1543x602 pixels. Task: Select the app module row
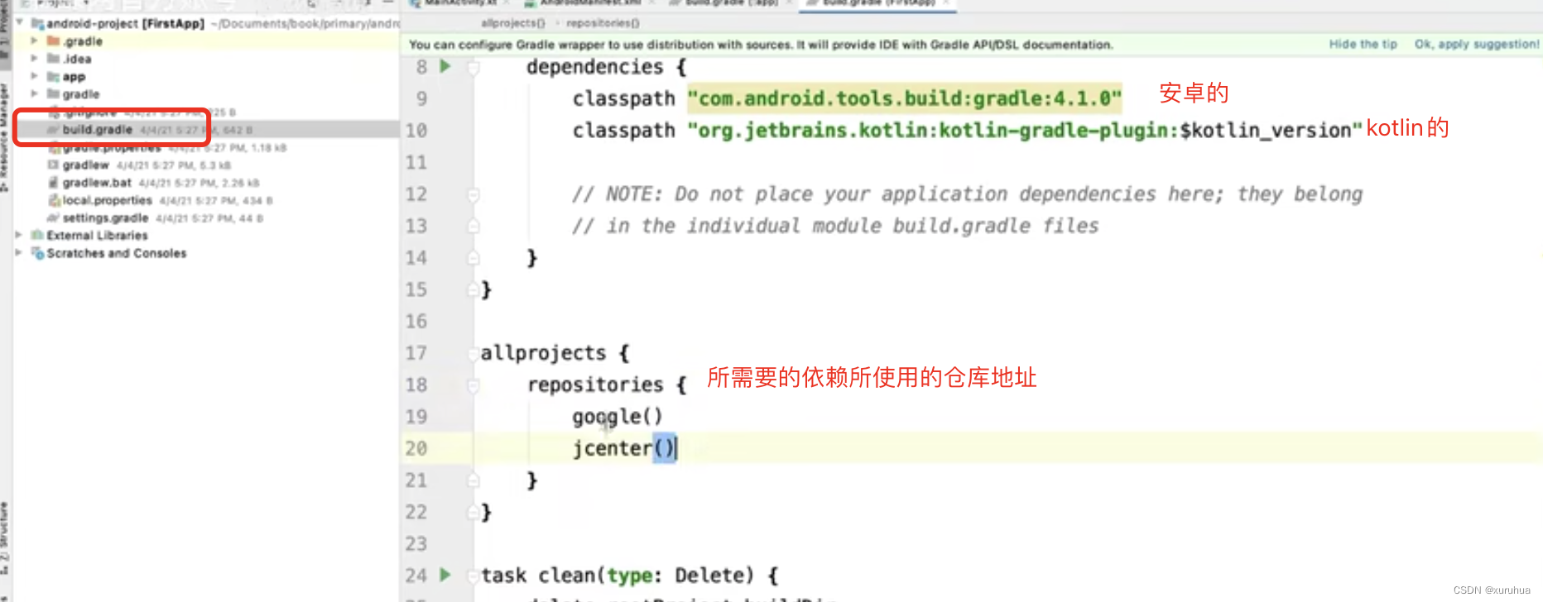coord(206,76)
